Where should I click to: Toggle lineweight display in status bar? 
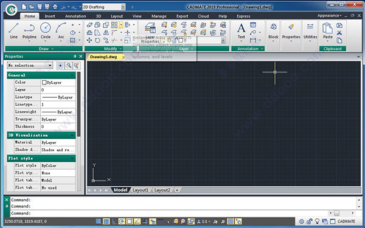pos(161,221)
